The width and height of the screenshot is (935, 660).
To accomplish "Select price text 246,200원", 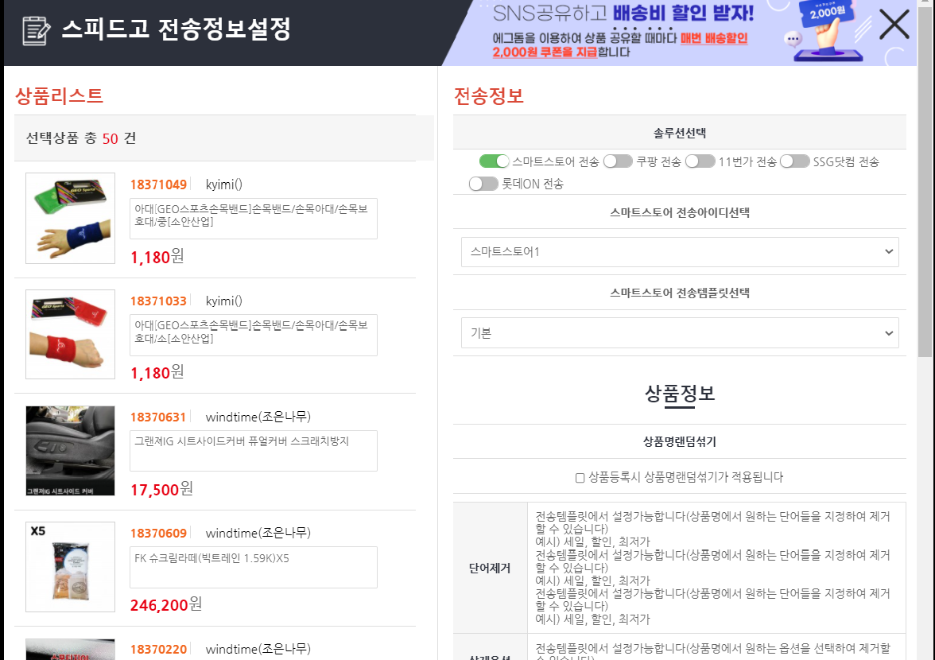I will pos(165,604).
